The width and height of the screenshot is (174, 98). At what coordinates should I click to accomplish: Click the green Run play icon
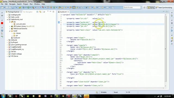[28, 7]
